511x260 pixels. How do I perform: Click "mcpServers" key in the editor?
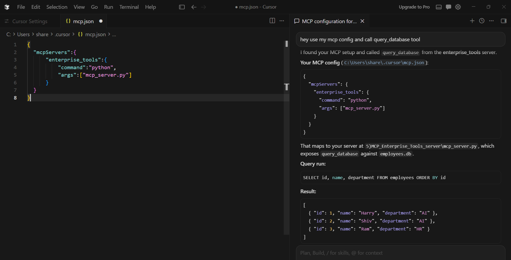point(52,52)
